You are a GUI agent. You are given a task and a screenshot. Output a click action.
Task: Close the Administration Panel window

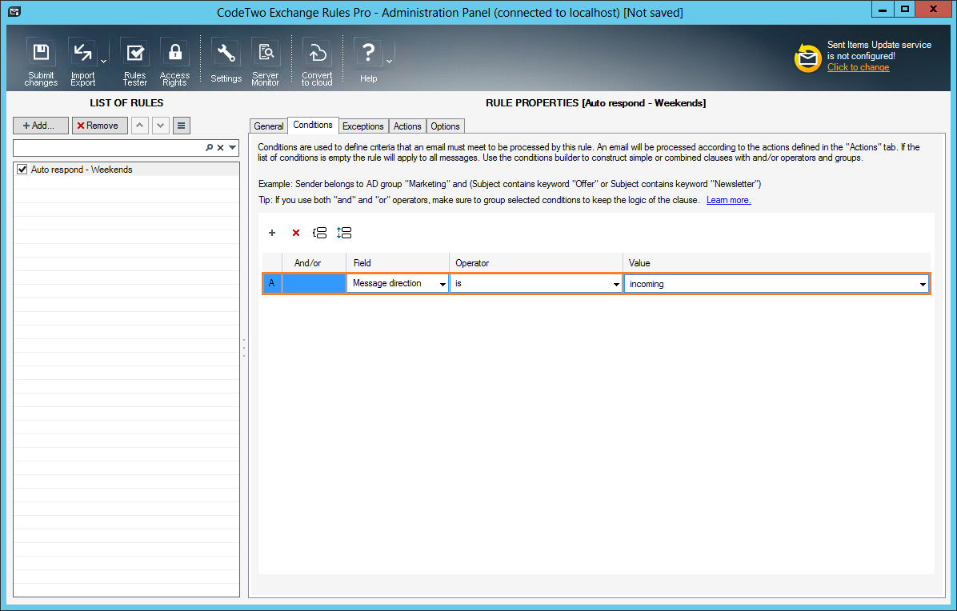934,9
